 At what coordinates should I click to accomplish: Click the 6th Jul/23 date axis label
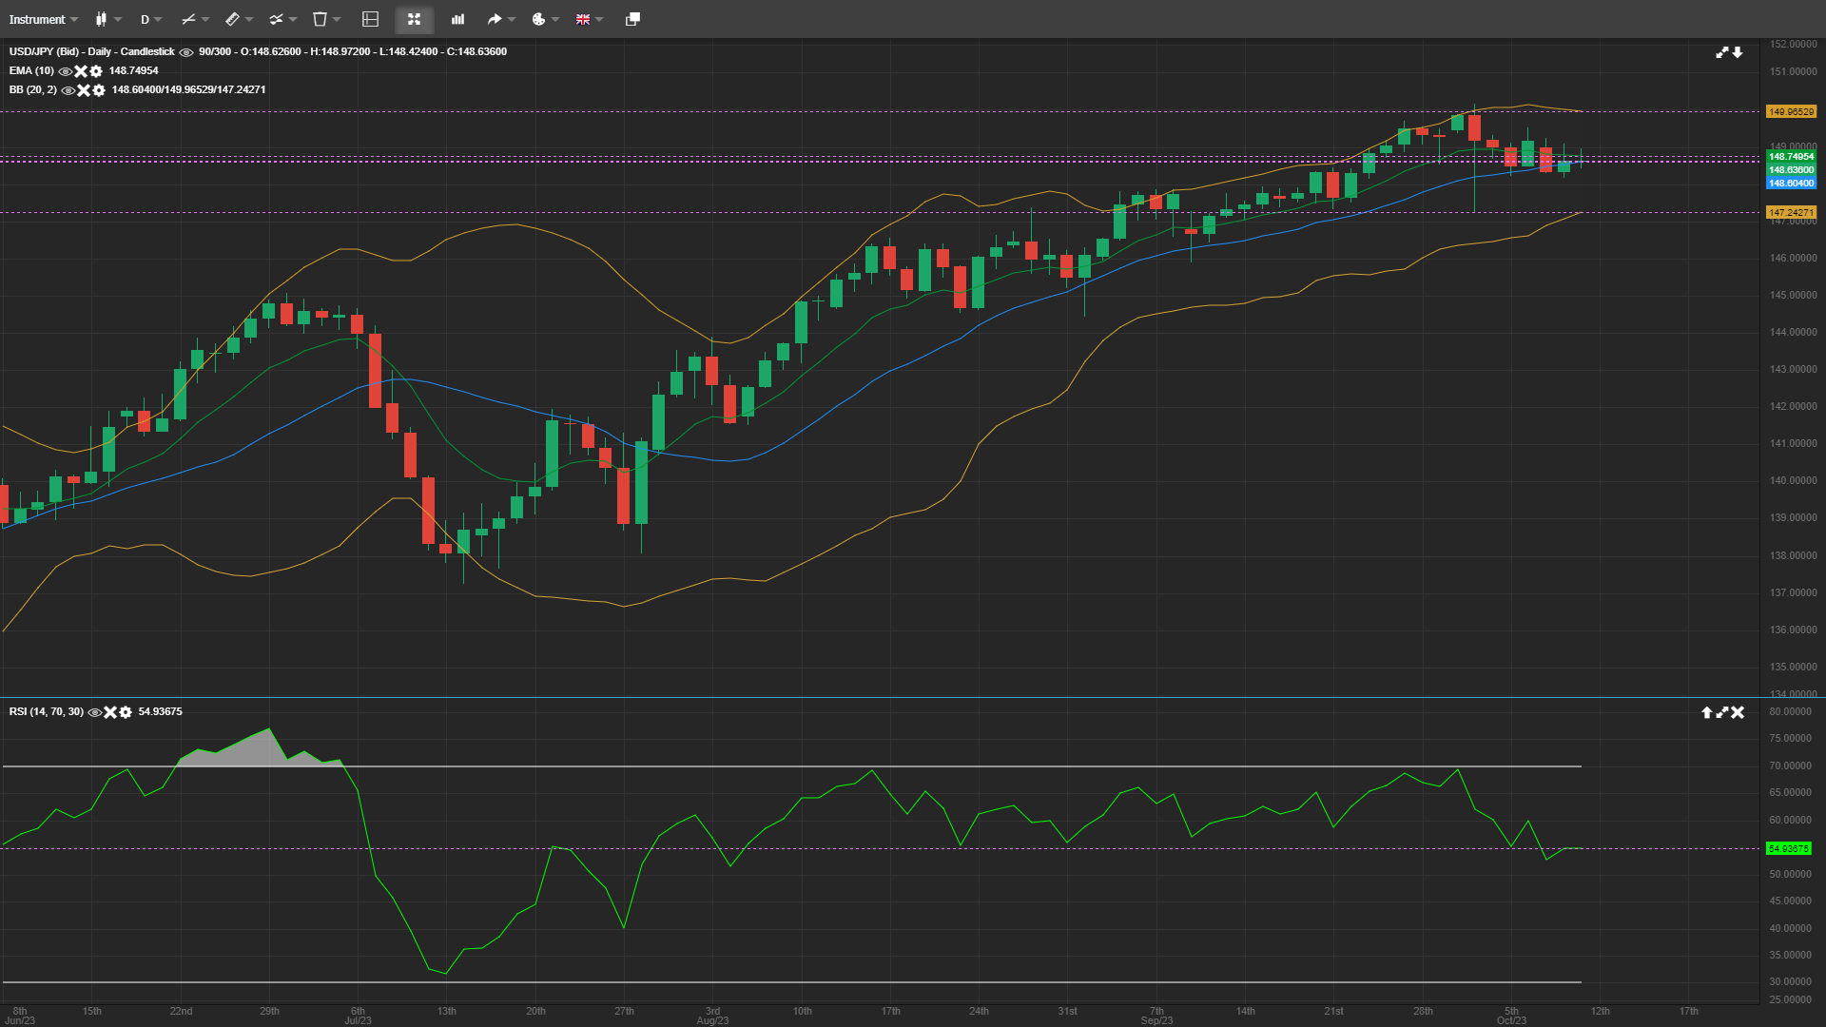(x=358, y=1016)
